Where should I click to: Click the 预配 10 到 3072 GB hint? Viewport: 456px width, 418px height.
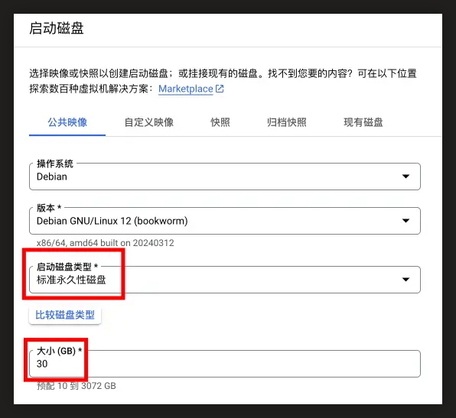77,386
